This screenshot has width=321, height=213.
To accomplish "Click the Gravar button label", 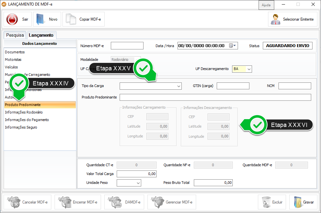I will tap(308, 202).
